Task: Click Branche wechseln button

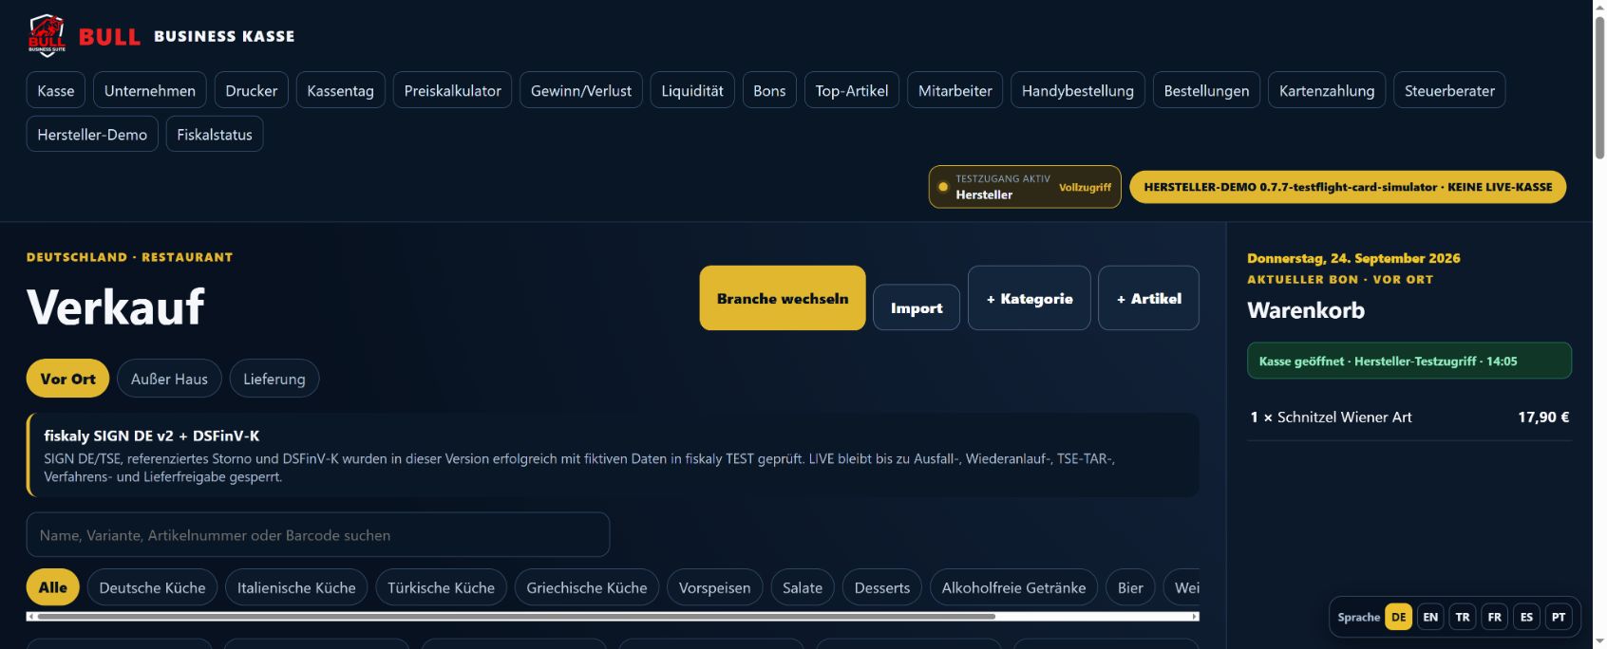Action: [x=783, y=298]
